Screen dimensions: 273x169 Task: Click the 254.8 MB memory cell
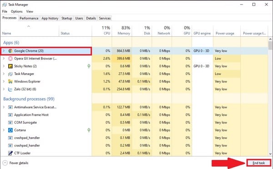[122, 89]
